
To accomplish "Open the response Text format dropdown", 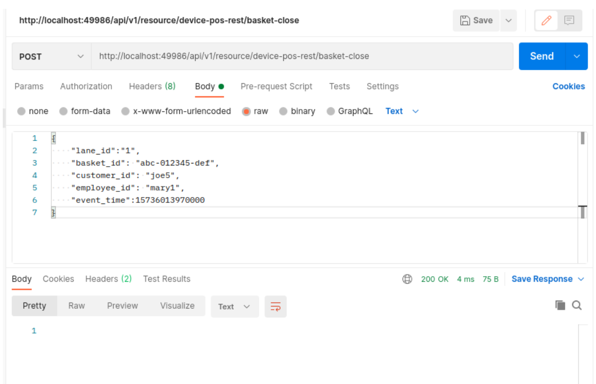I will 234,306.
